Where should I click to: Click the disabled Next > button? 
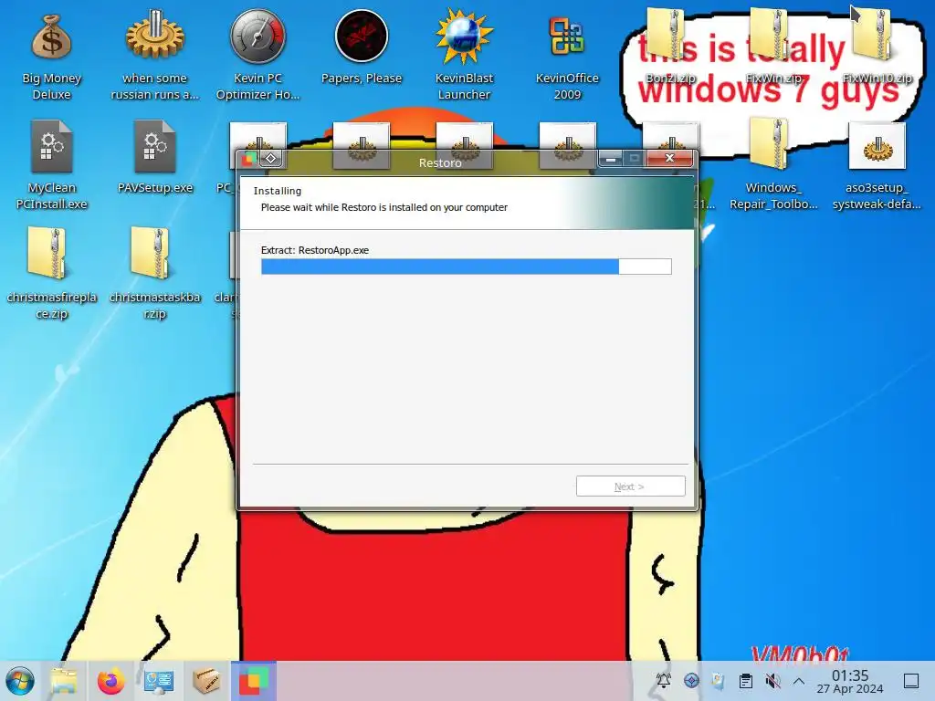[630, 487]
